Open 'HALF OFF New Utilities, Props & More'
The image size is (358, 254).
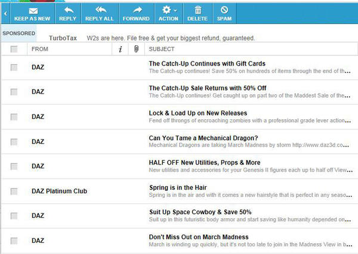coord(205,163)
